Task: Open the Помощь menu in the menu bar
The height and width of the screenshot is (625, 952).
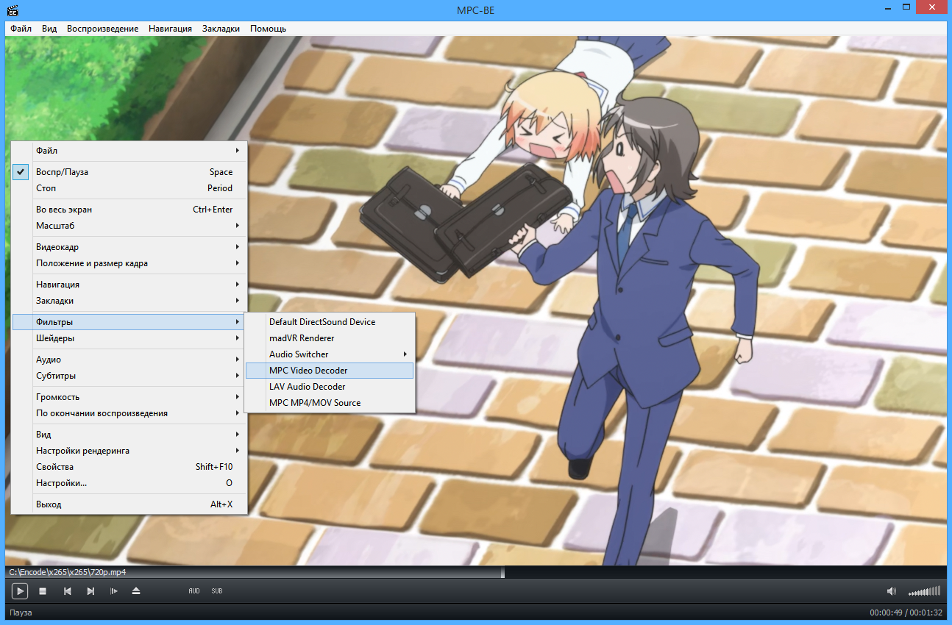Action: pos(268,29)
